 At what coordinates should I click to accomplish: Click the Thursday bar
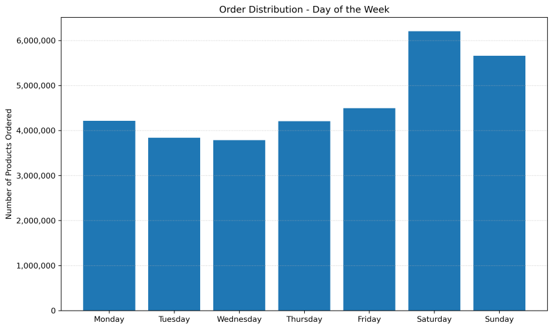click(304, 215)
